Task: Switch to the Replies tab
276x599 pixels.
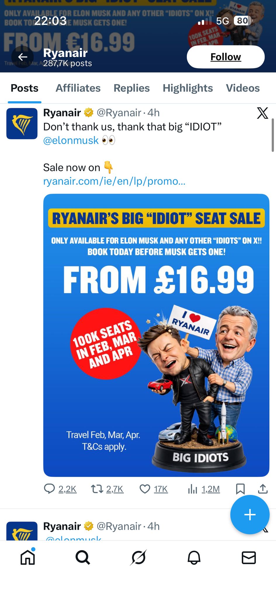Action: 131,88
